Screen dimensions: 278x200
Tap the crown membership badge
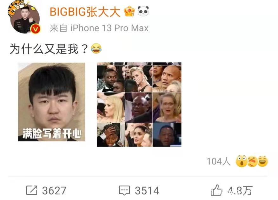click(129, 11)
